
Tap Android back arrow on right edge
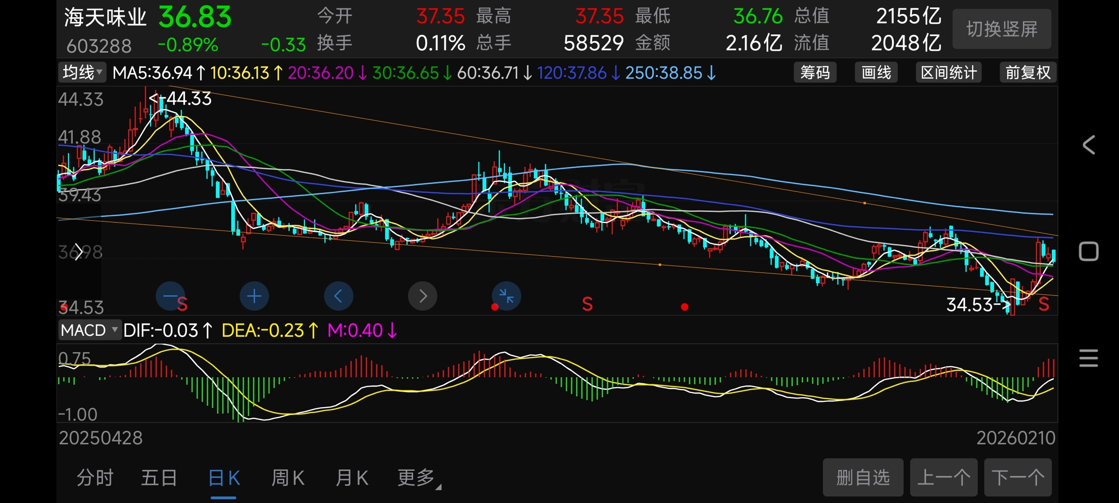click(x=1089, y=145)
